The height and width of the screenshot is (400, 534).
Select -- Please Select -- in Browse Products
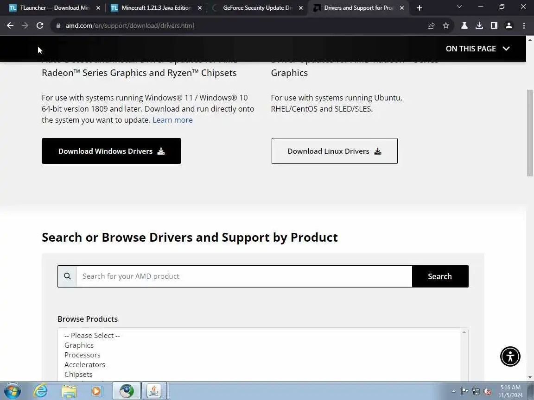pos(92,335)
